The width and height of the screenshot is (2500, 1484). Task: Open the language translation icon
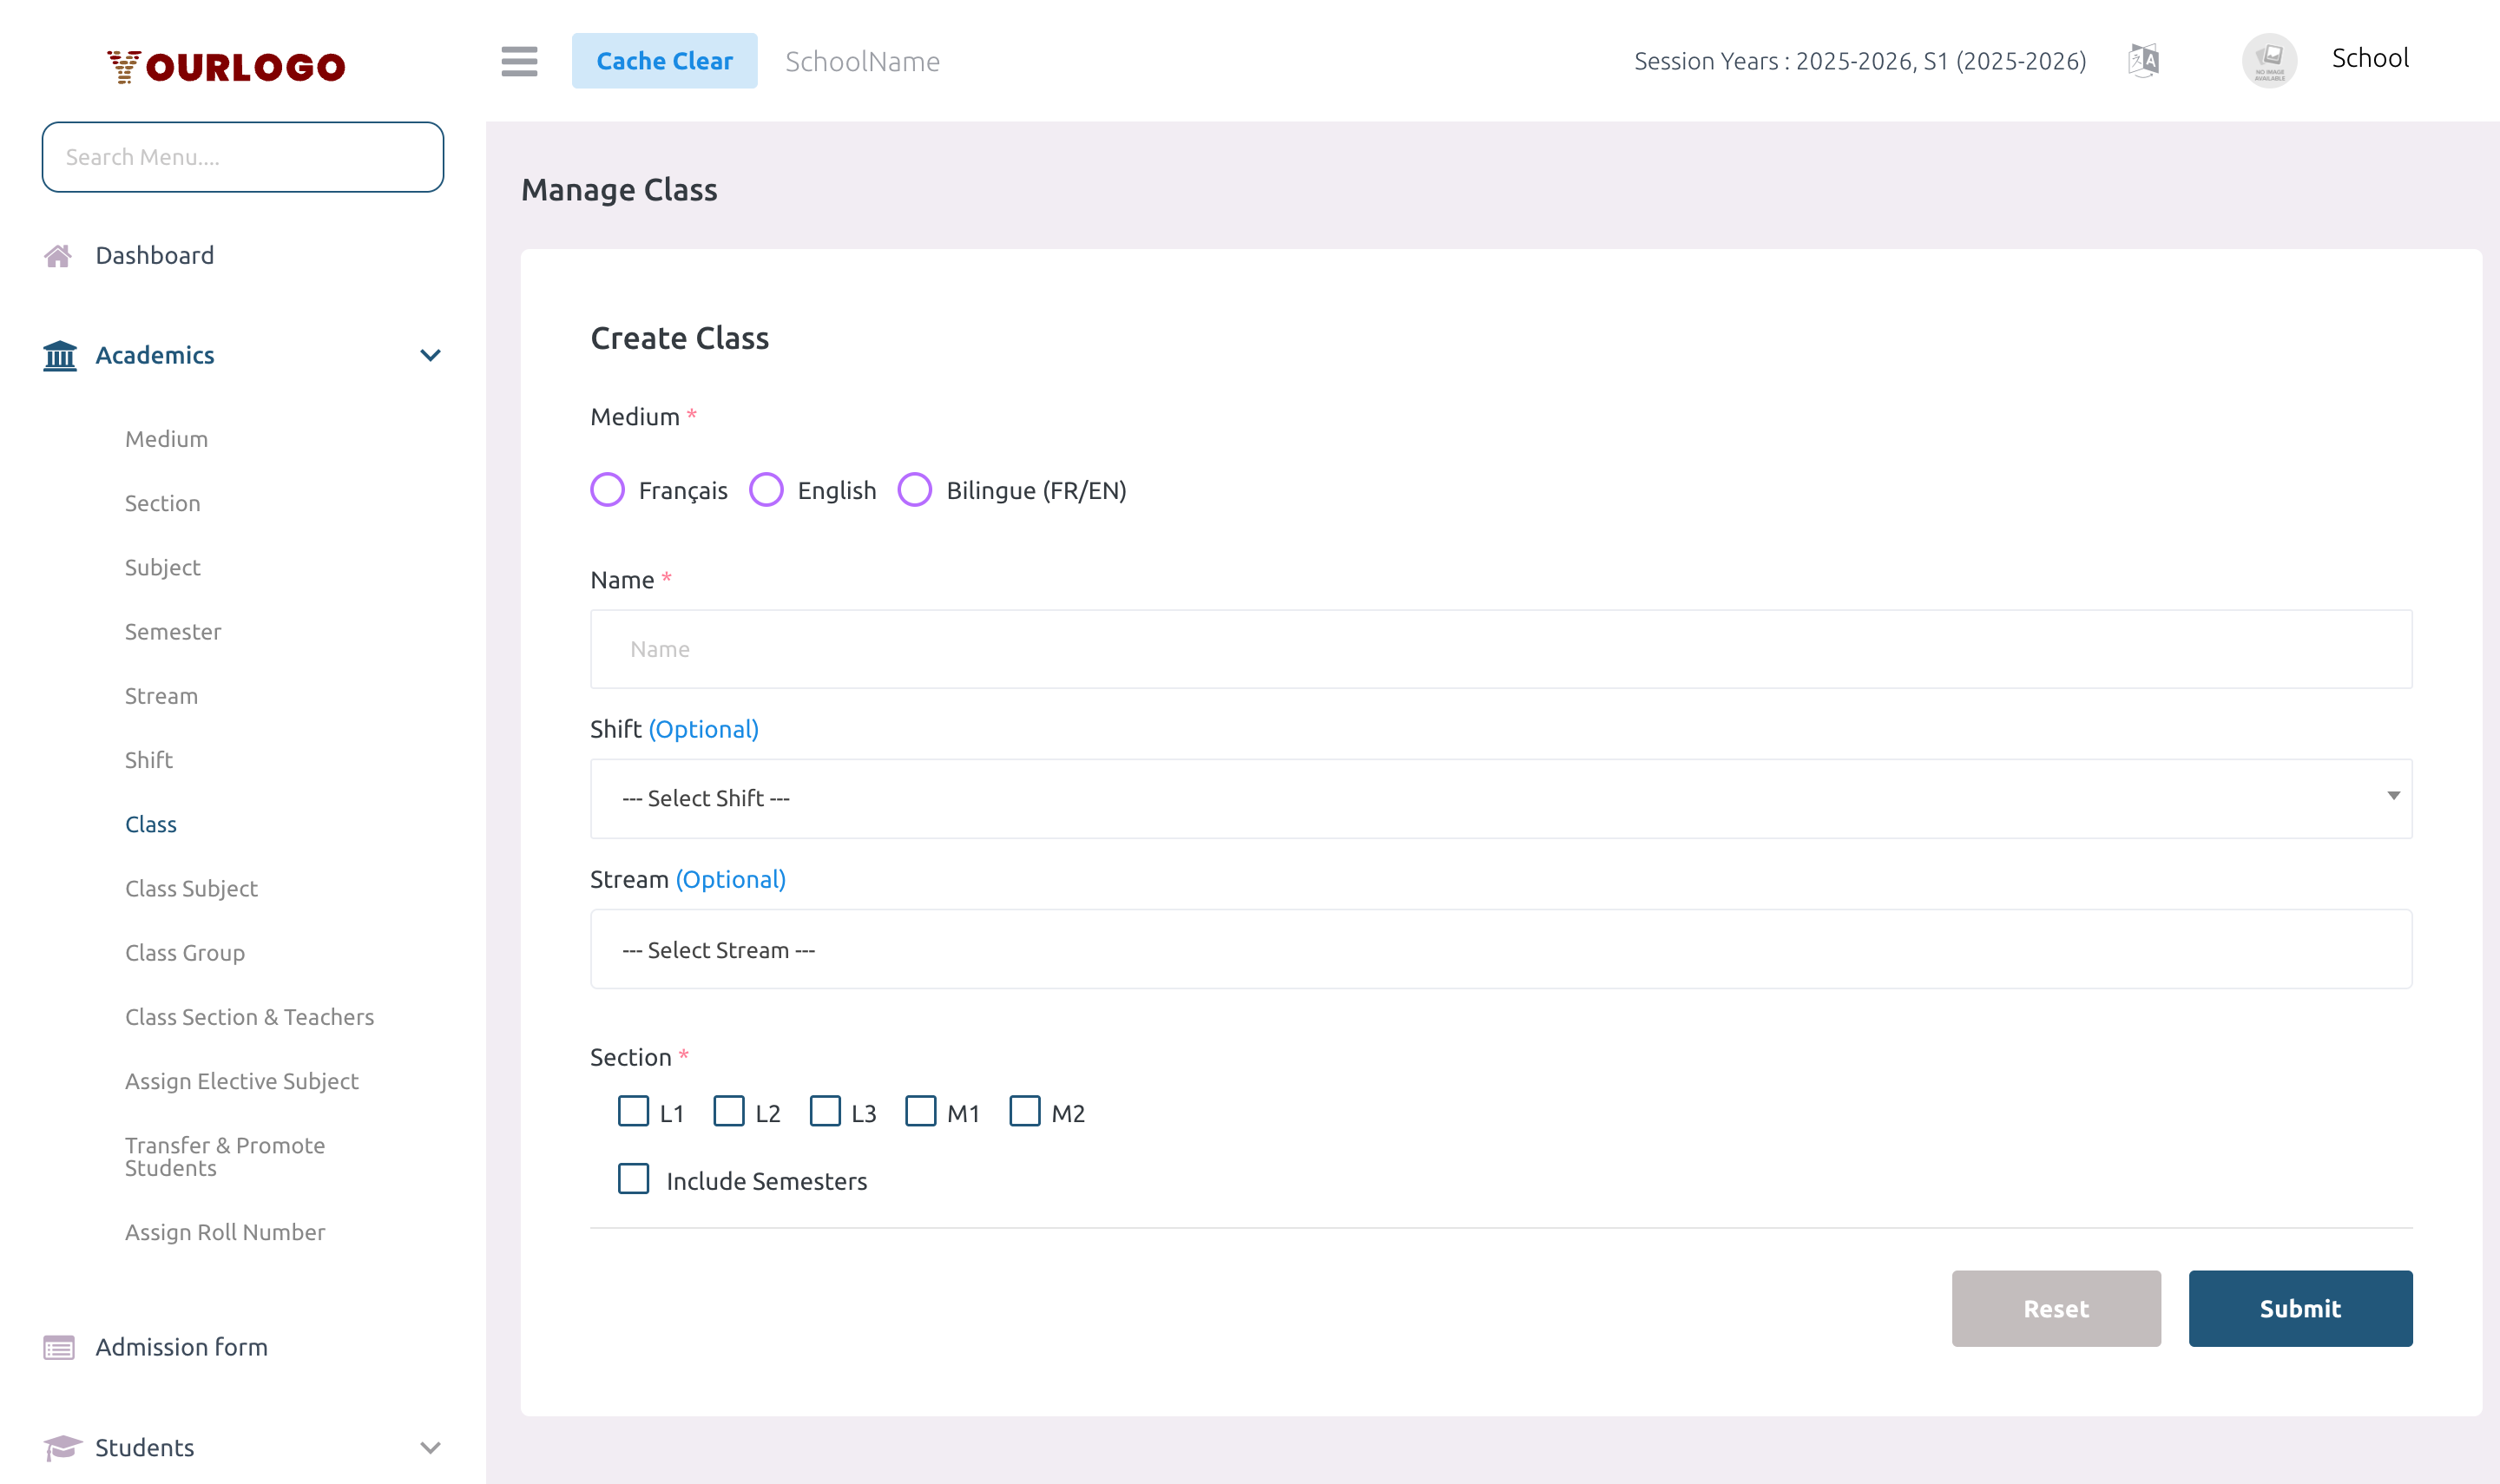(2143, 60)
